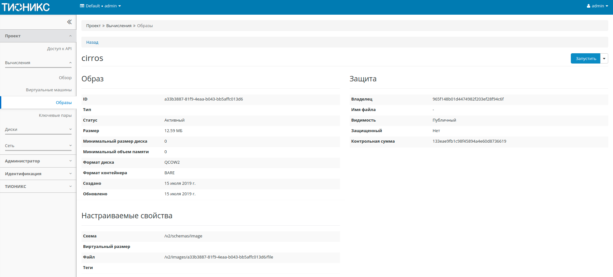Image resolution: width=613 pixels, height=277 pixels.
Task: Click the Запустить button
Action: point(586,59)
